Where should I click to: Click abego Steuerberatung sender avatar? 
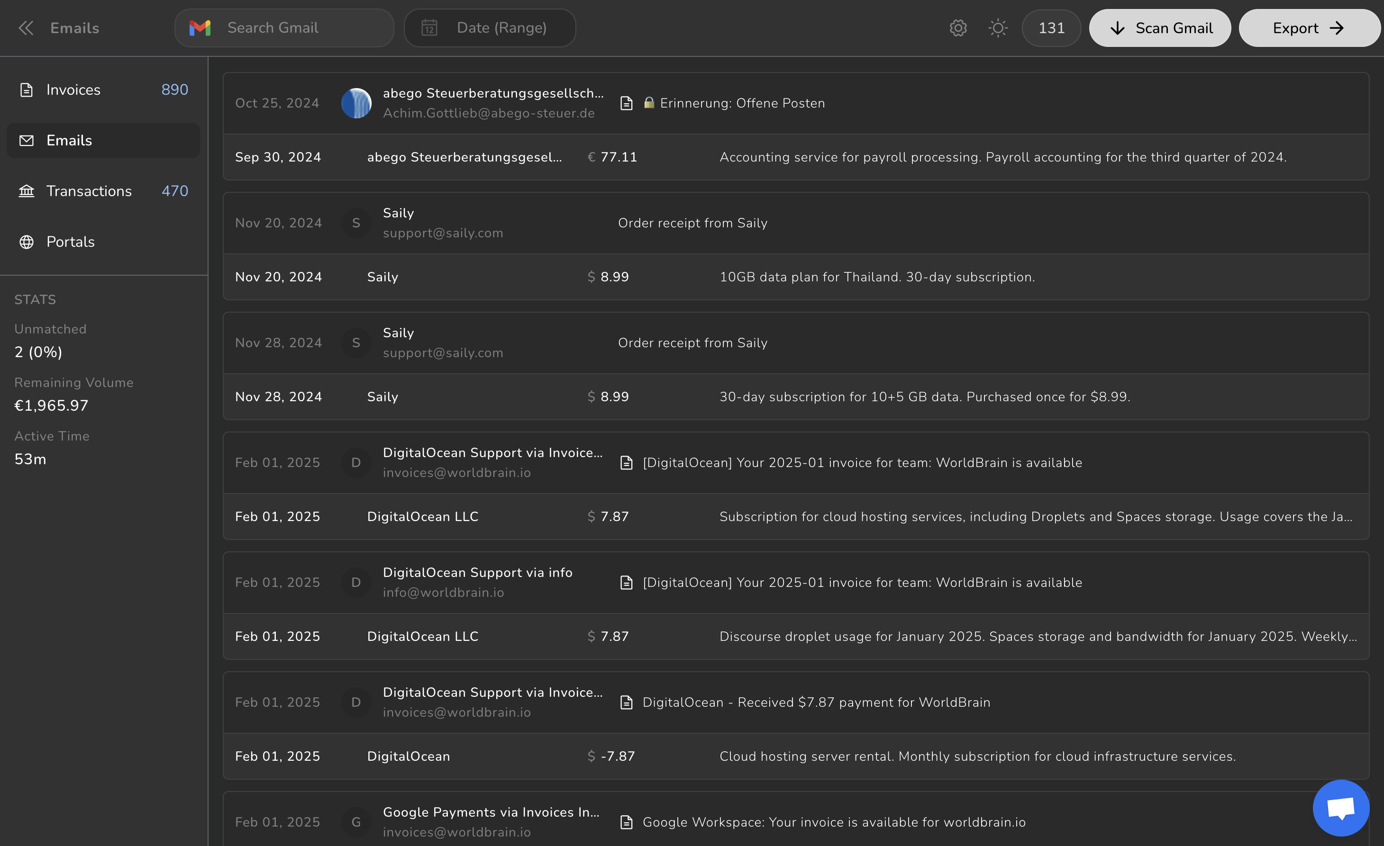tap(356, 103)
